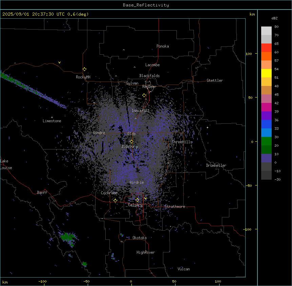Click the yellow V marker near Calgary
The width and height of the screenshot is (292, 286).
click(x=145, y=198)
